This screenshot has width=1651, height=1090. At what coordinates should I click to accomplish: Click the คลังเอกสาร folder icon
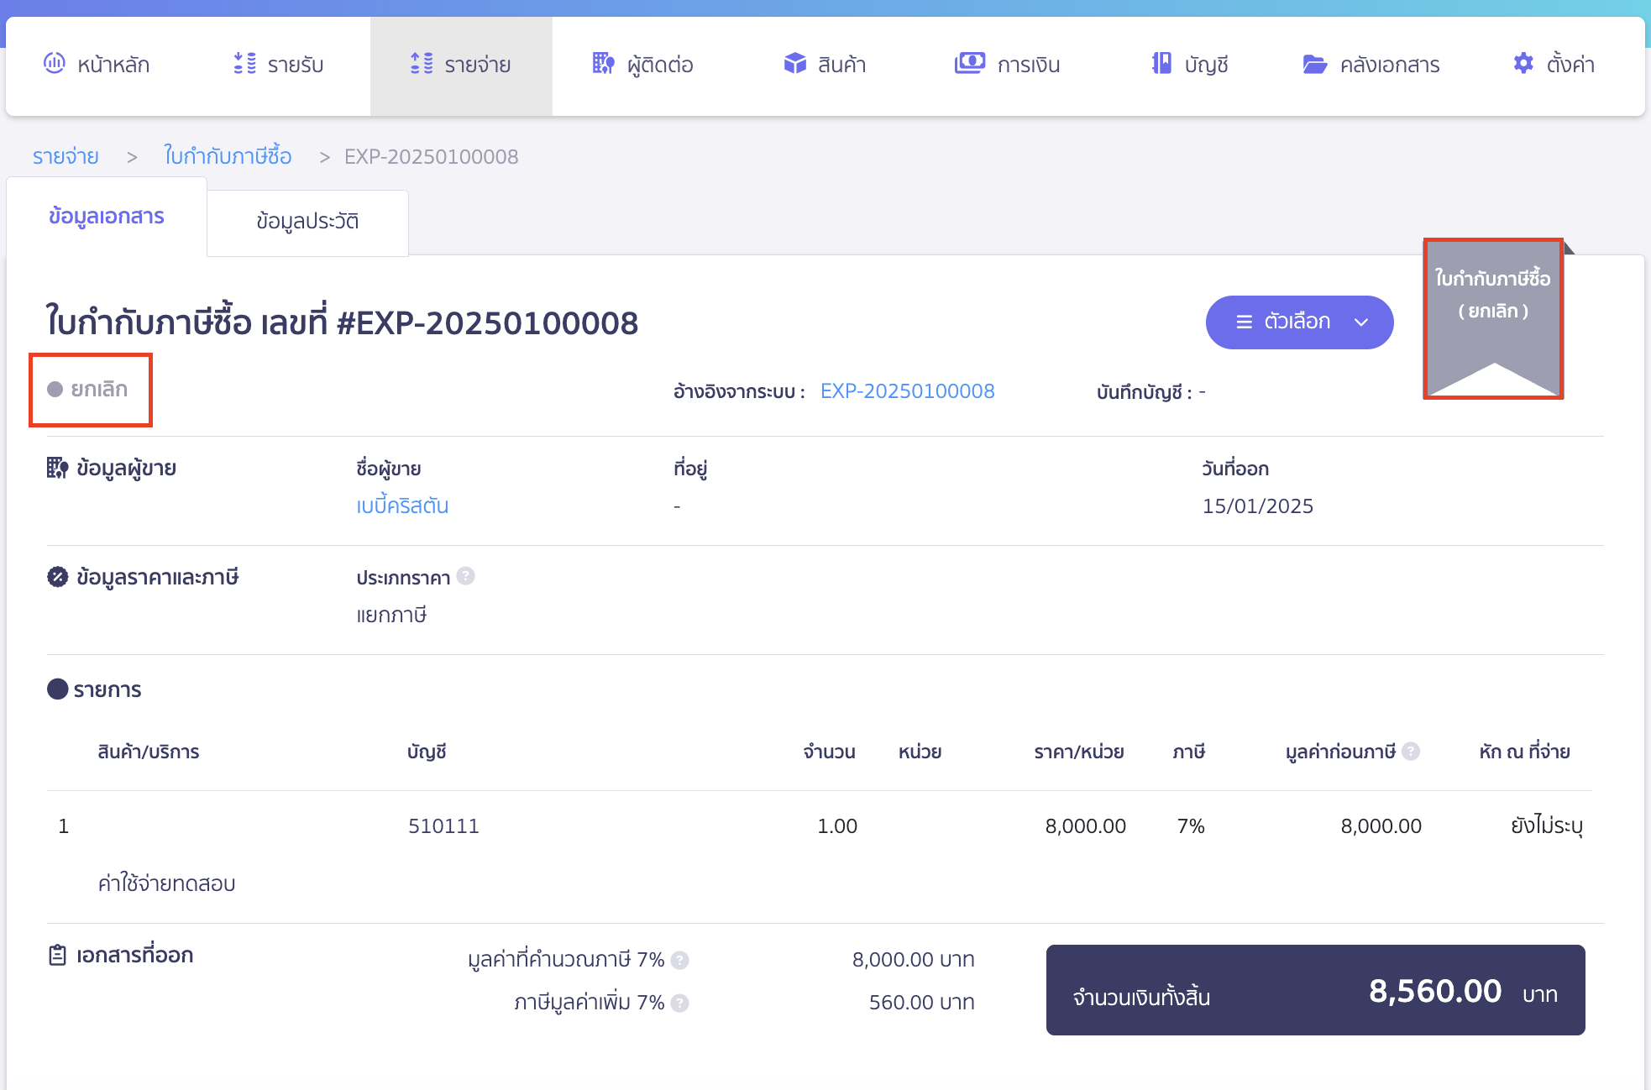click(1314, 64)
